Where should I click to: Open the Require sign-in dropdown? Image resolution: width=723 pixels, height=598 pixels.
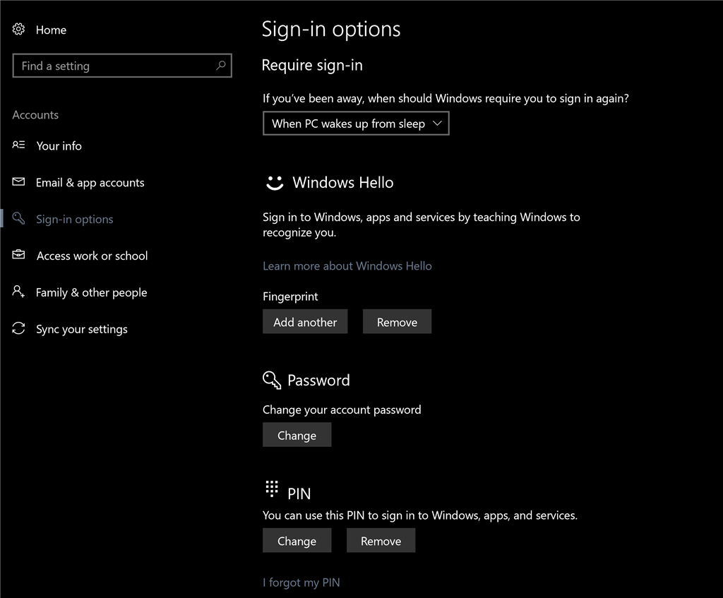coord(356,124)
